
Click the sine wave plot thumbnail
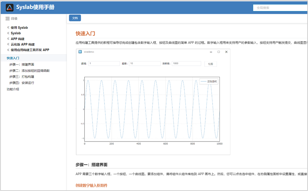152,109
